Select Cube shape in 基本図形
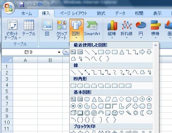This screenshot has width=172, height=133. coord(73,113)
